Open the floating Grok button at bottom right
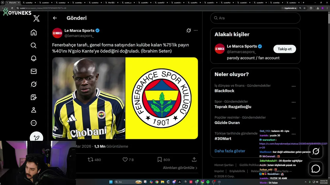Image resolution: width=330 pixels, height=185 pixels. (316, 151)
